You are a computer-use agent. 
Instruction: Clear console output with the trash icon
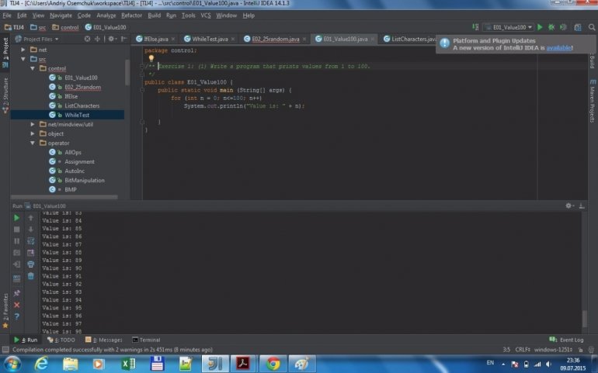click(x=31, y=275)
